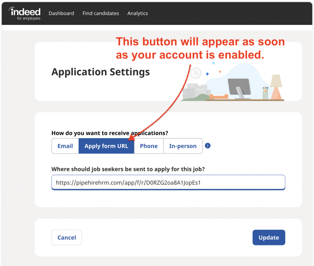The image size is (314, 266).
Task: Click the red annotation text about the button
Action: pos(200,48)
